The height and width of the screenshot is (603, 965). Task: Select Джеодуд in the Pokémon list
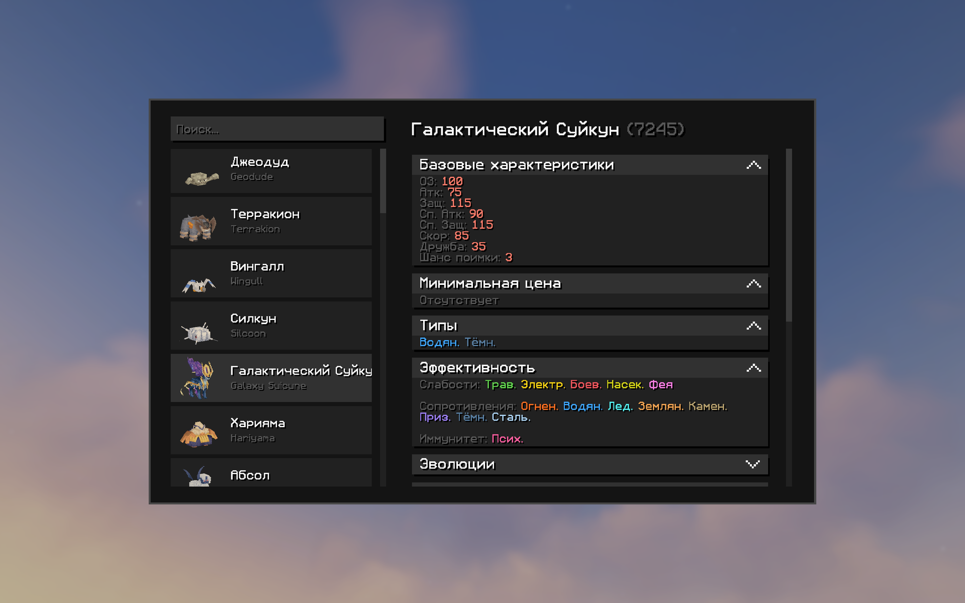click(271, 171)
